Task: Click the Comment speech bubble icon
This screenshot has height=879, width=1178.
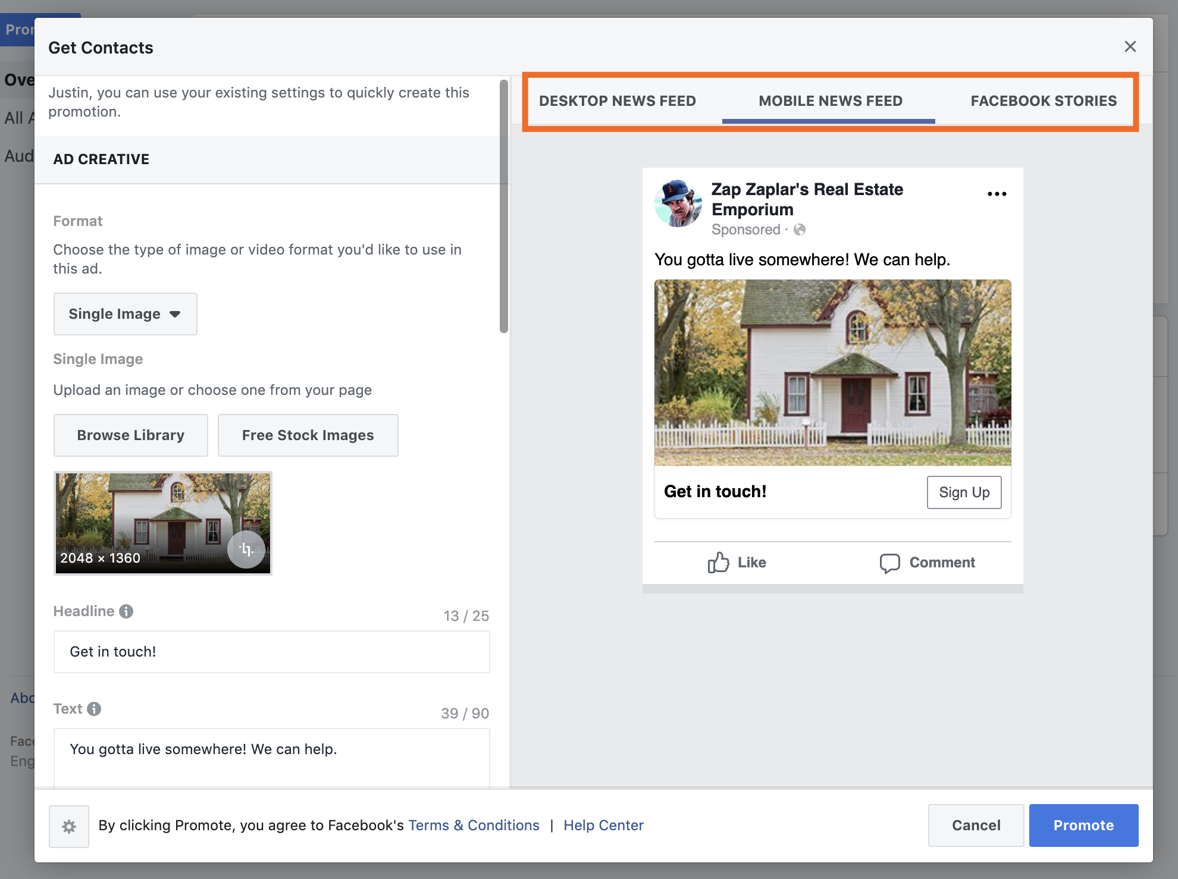Action: tap(889, 563)
